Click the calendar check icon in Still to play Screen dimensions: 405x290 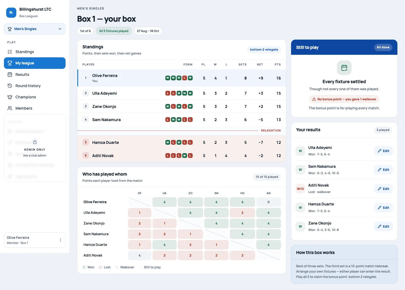(x=344, y=68)
